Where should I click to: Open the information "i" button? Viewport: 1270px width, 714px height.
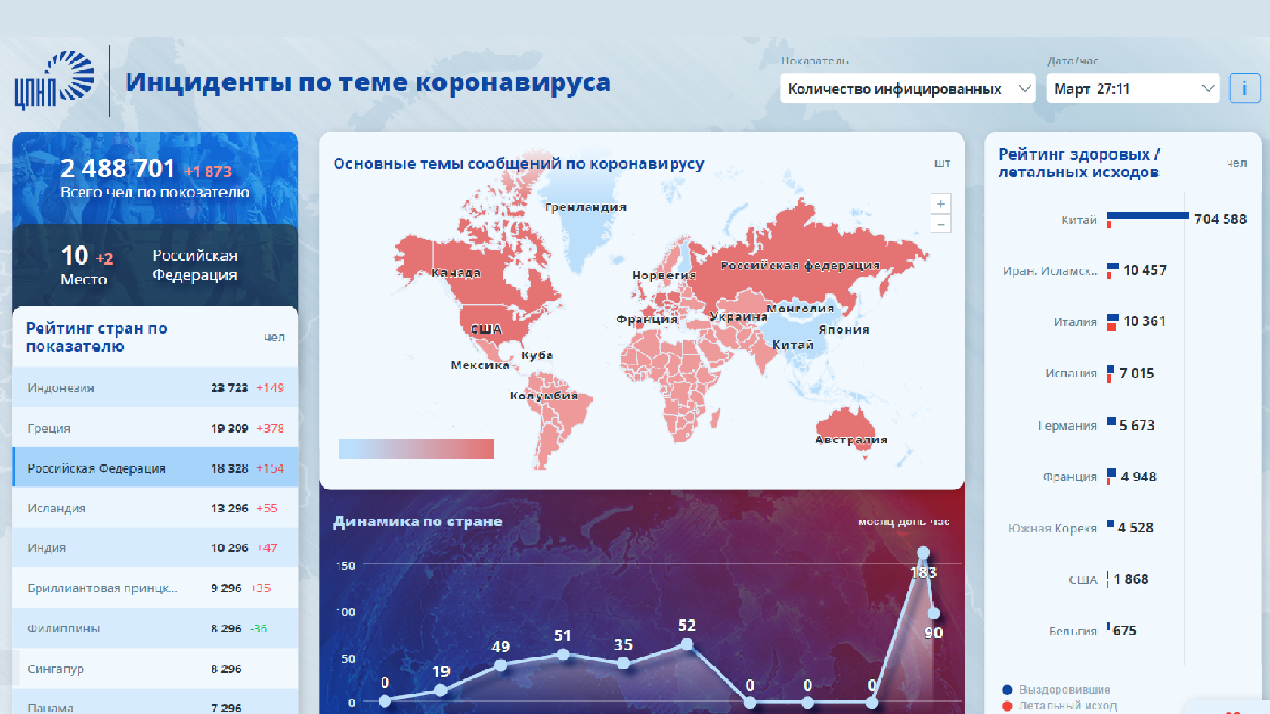click(1244, 88)
